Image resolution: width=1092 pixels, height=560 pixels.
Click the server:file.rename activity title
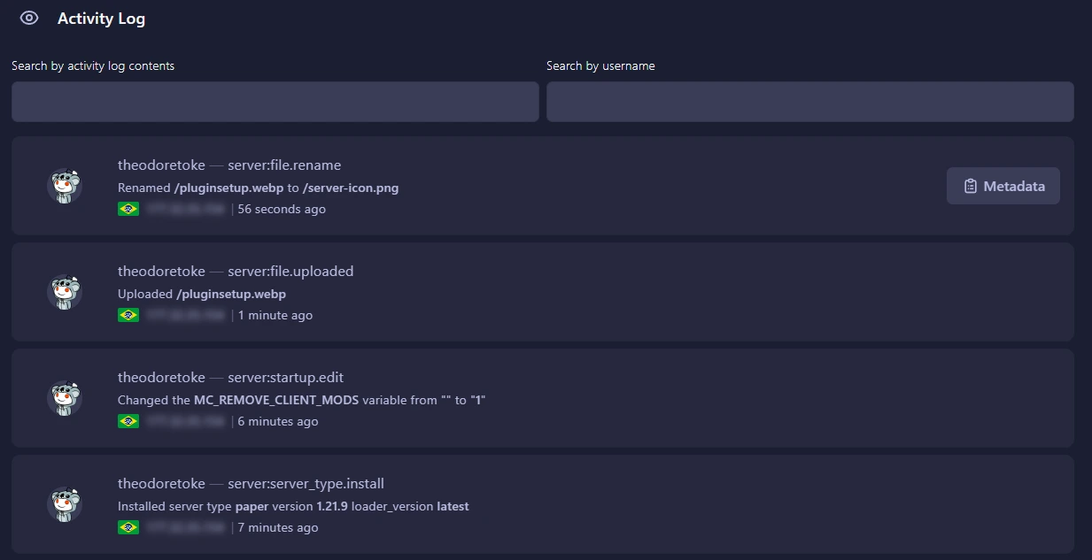283,165
